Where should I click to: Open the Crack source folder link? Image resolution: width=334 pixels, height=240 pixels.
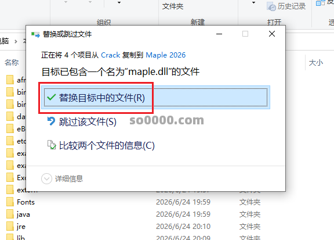click(110, 55)
